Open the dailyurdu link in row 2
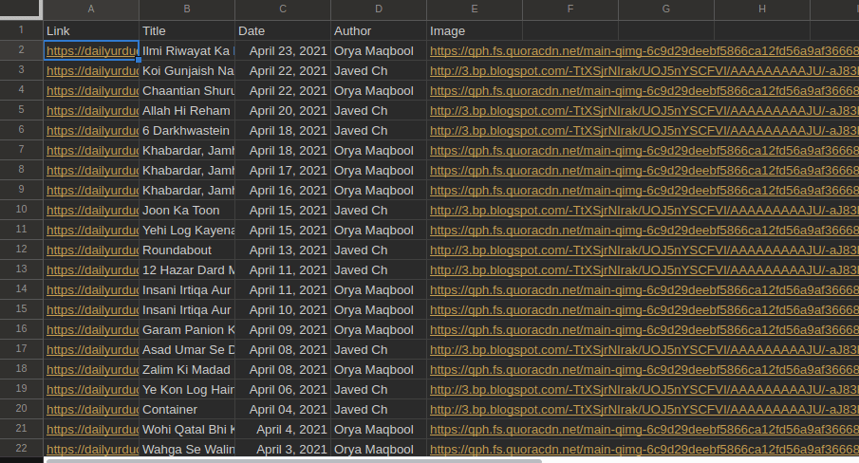The height and width of the screenshot is (463, 859). click(92, 51)
